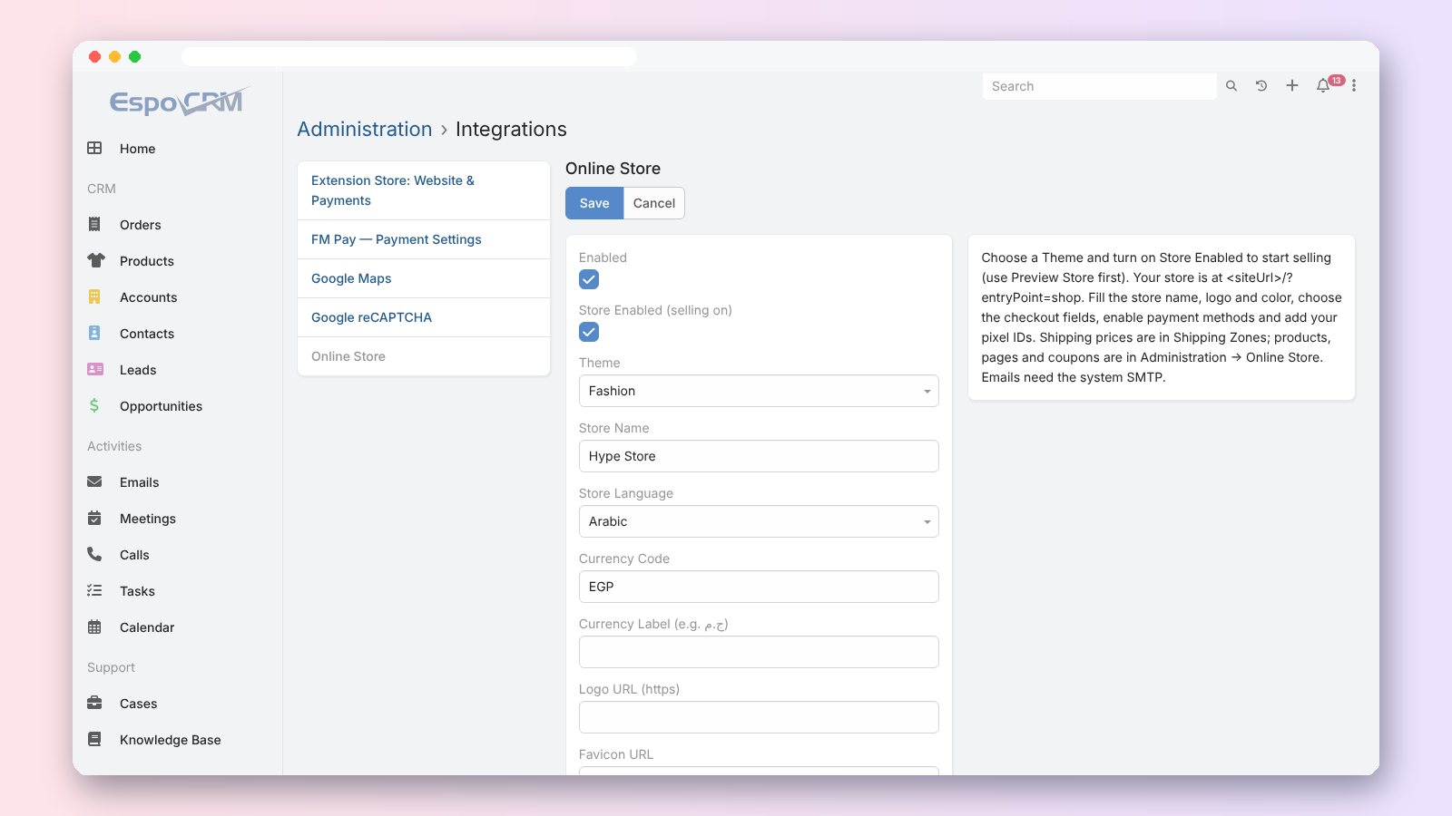Open notifications bell with 13 badge
This screenshot has width=1452, height=816.
click(x=1324, y=85)
